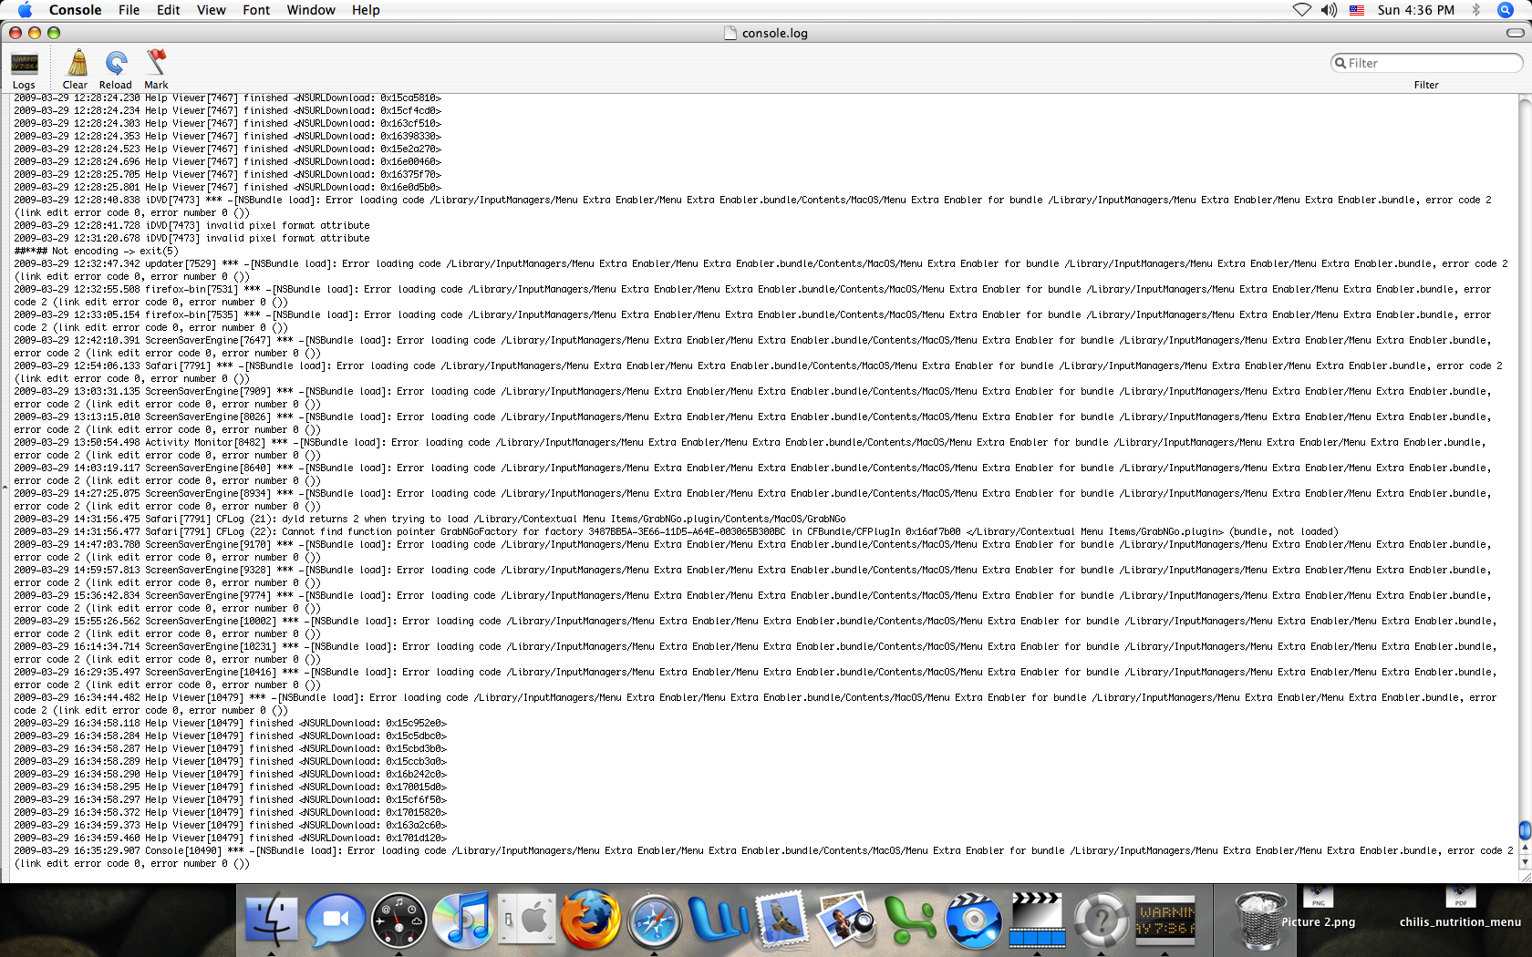Launch iTunes from the Dock
This screenshot has width=1532, height=957.
point(463,919)
